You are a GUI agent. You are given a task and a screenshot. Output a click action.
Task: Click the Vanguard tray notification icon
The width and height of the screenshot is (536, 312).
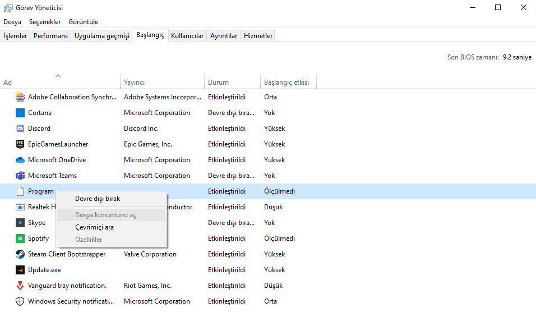coord(20,286)
